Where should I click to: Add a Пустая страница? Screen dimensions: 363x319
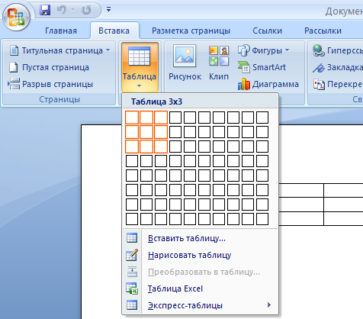tap(50, 67)
